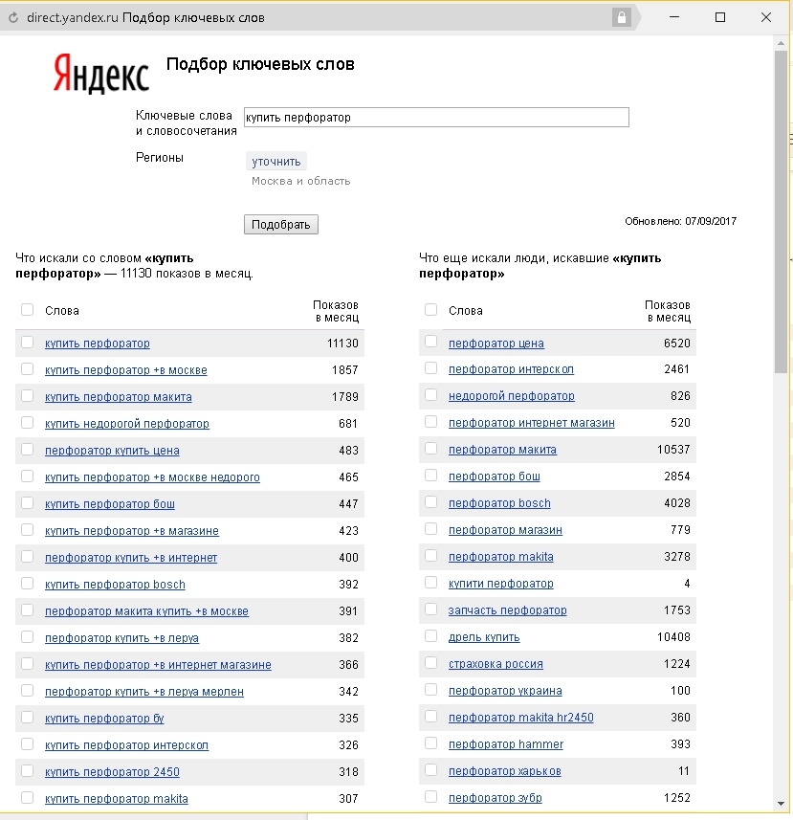Open купить перфоратор бош link
793x820 pixels.
coord(110,504)
